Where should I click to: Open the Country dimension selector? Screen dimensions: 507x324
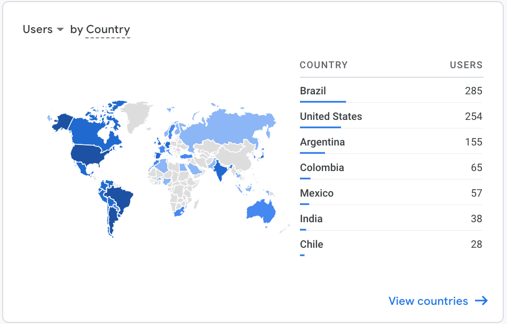[108, 30]
